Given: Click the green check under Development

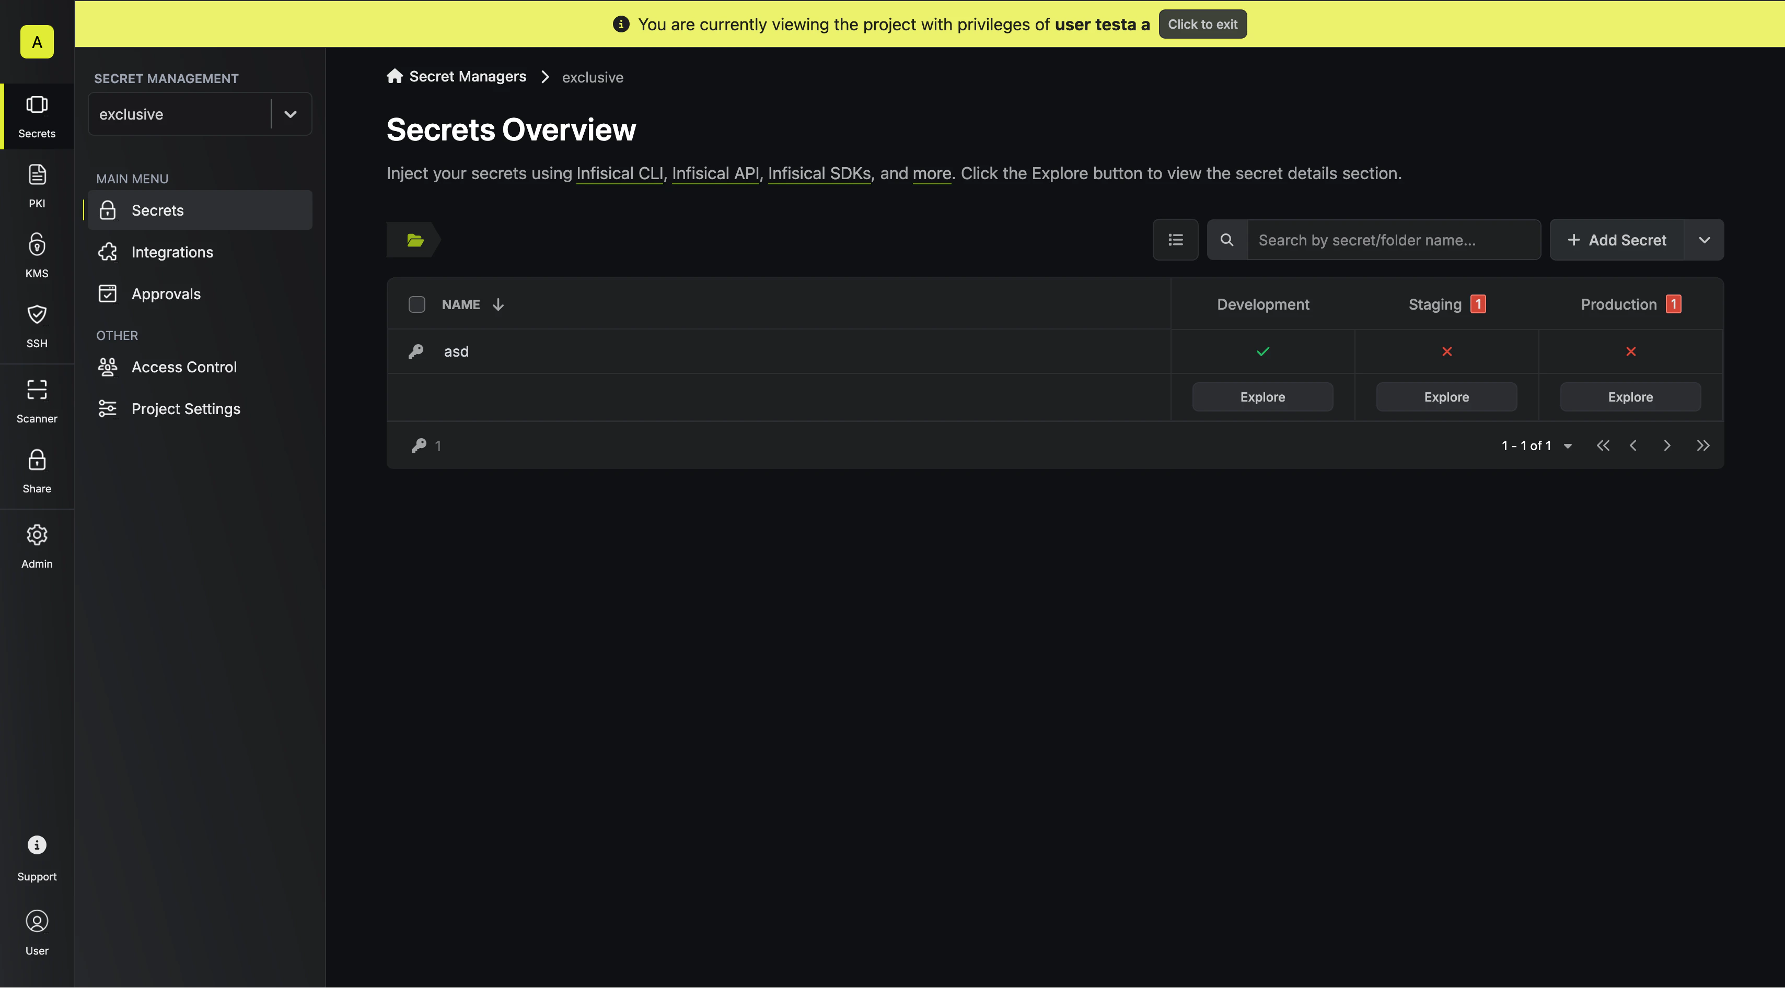Looking at the screenshot, I should tap(1262, 352).
